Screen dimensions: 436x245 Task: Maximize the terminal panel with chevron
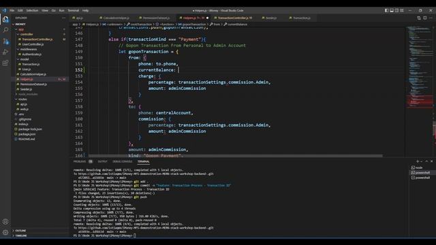coord(426,161)
